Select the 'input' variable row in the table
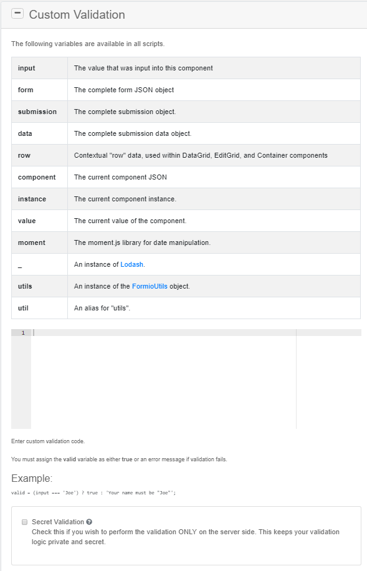 (187, 68)
